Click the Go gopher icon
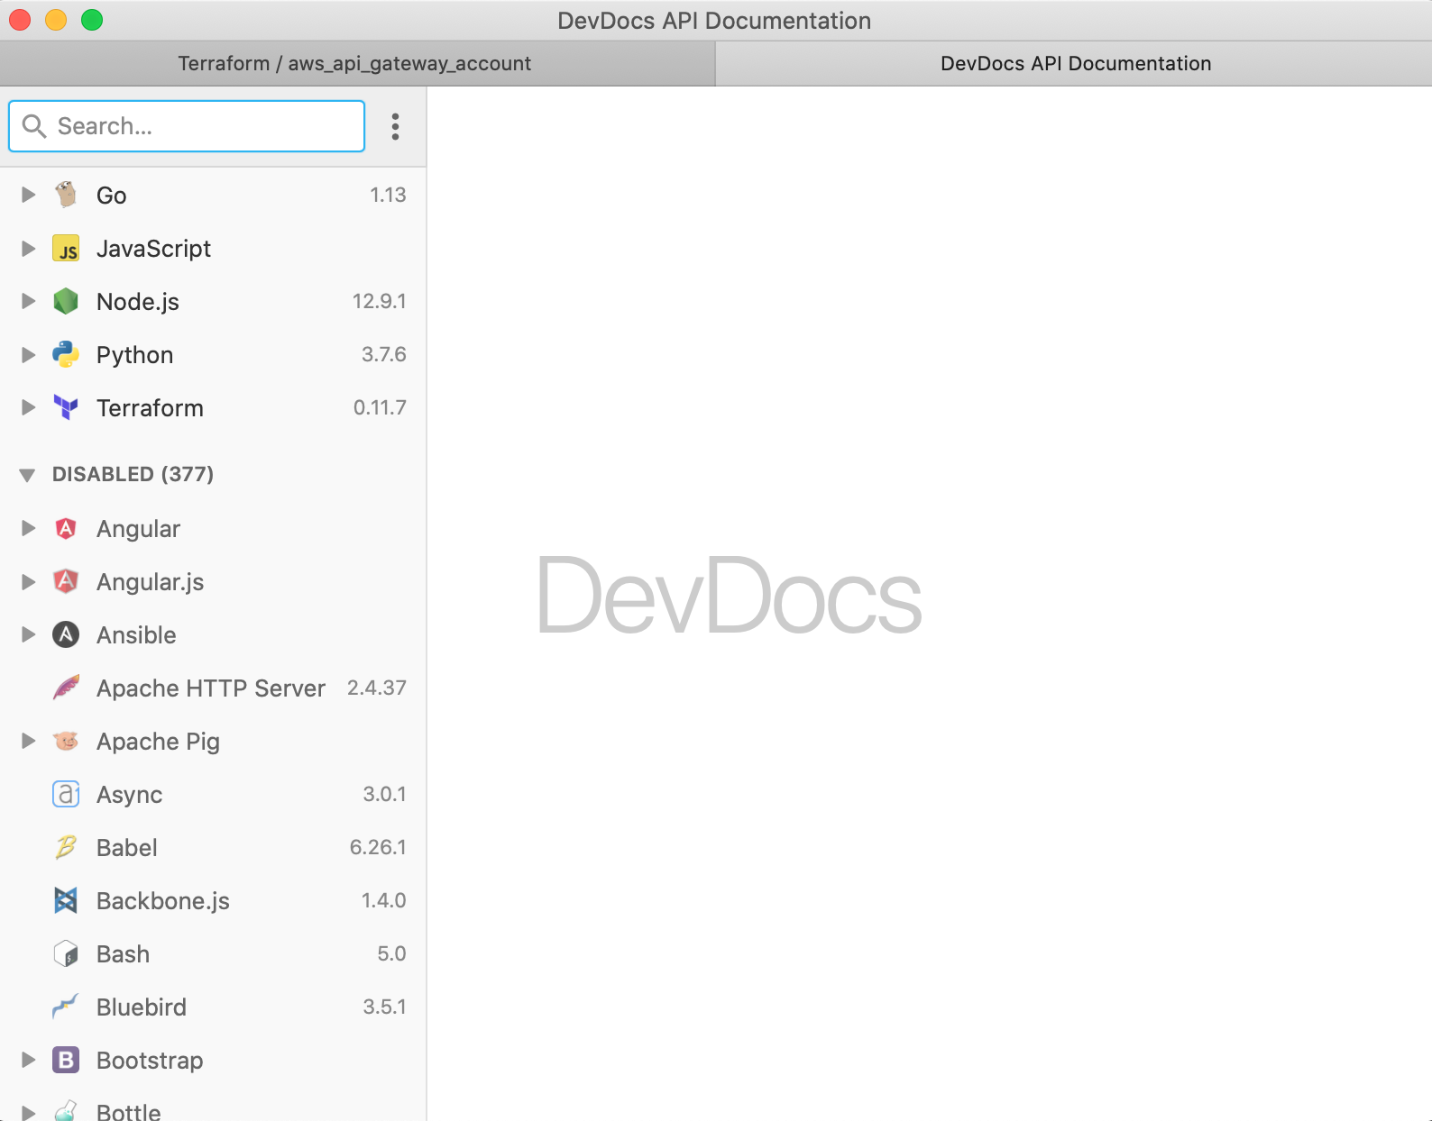1432x1121 pixels. pyautogui.click(x=66, y=195)
